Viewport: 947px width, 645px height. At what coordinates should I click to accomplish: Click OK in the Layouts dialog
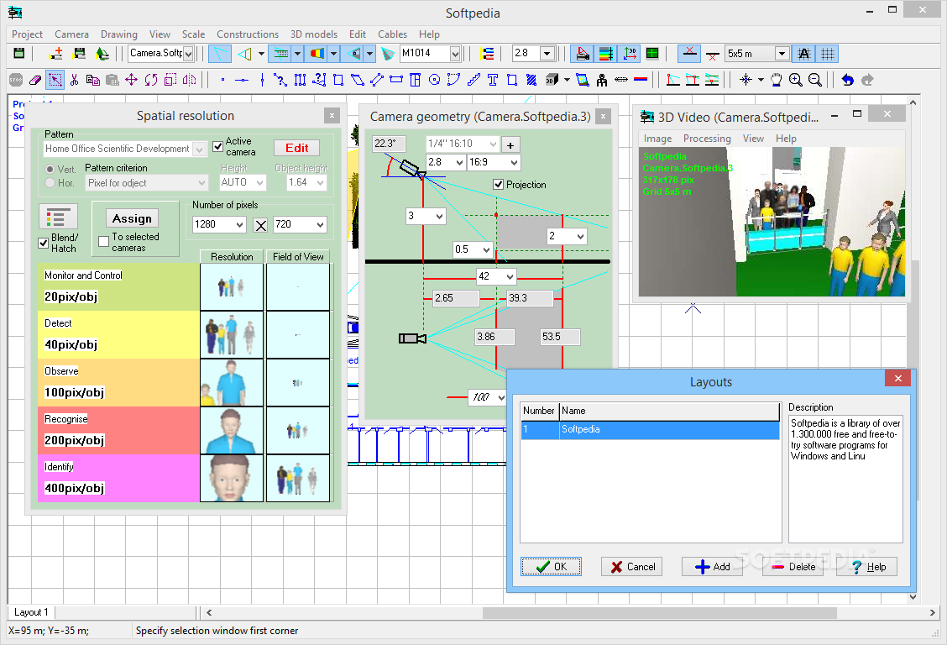click(551, 567)
